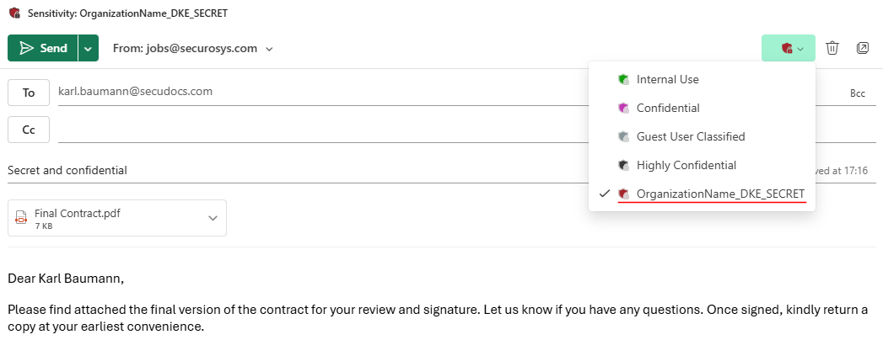Expand the From address chevron
883x340 pixels.
point(270,49)
